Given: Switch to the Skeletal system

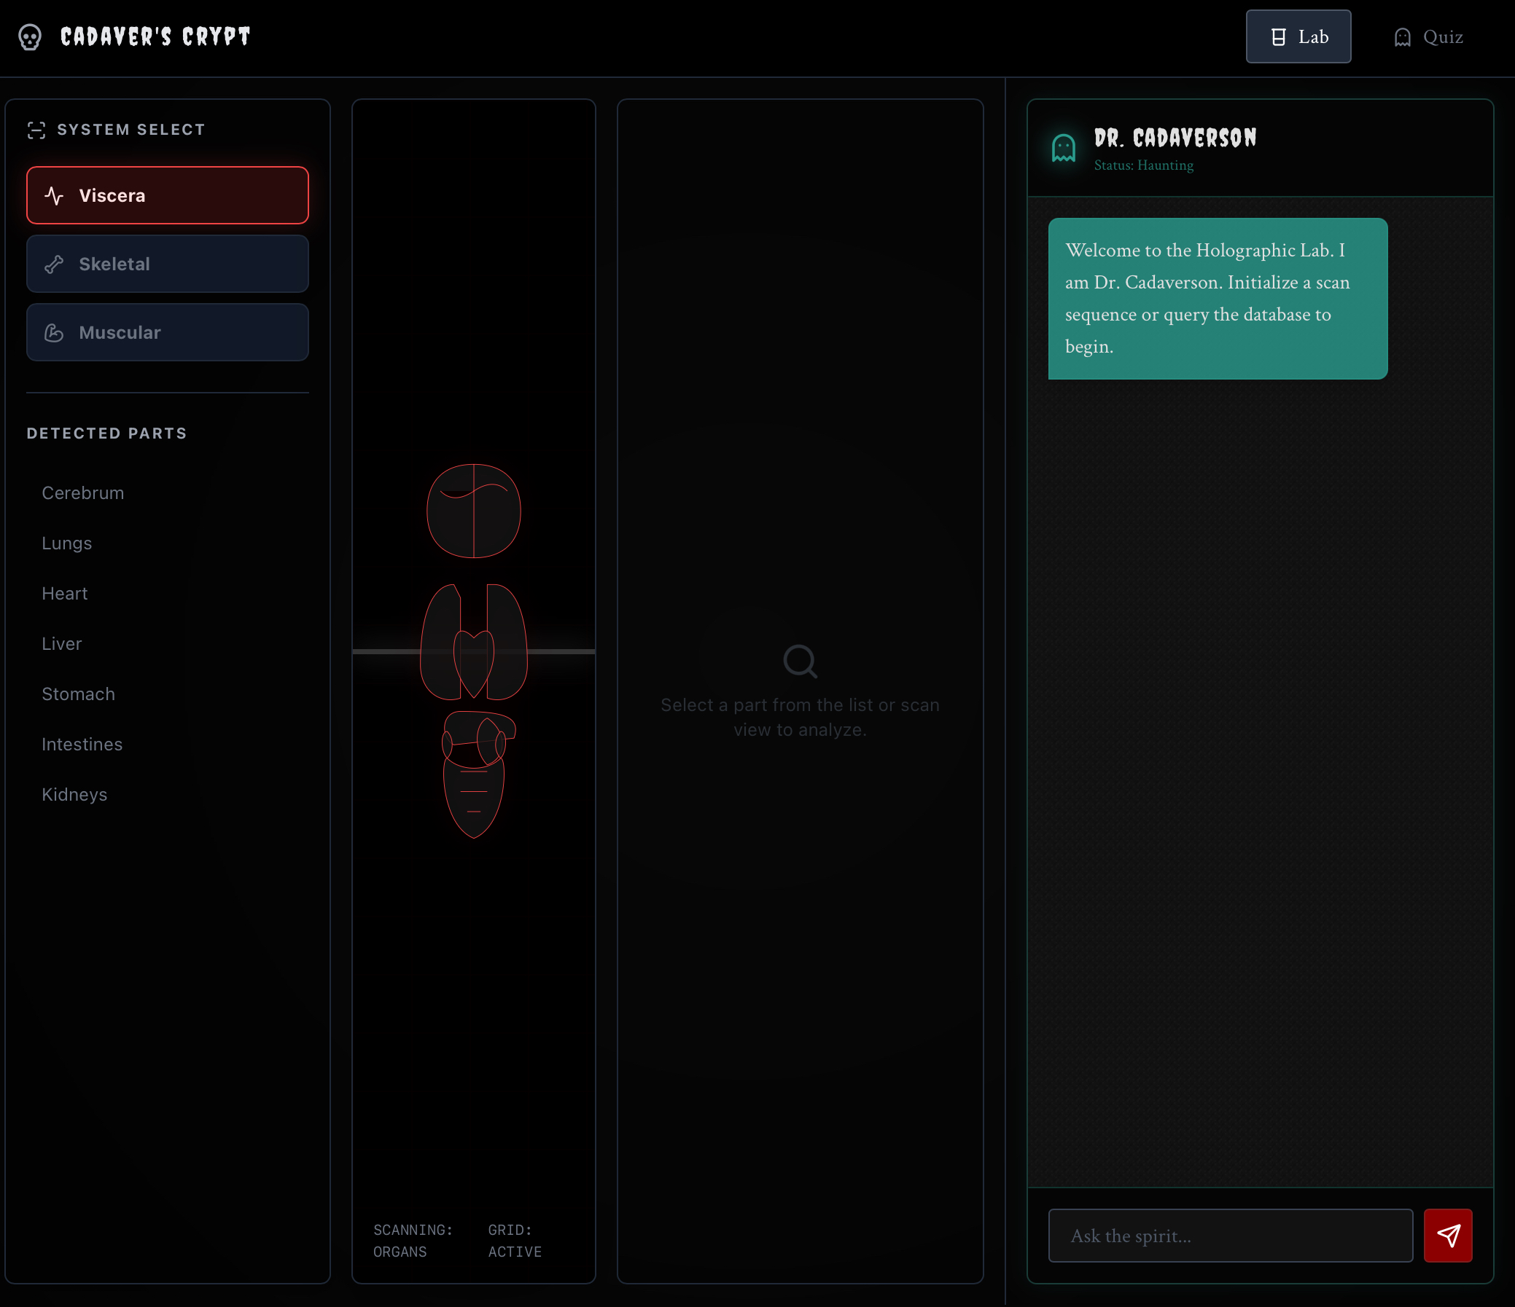Looking at the screenshot, I should point(168,264).
